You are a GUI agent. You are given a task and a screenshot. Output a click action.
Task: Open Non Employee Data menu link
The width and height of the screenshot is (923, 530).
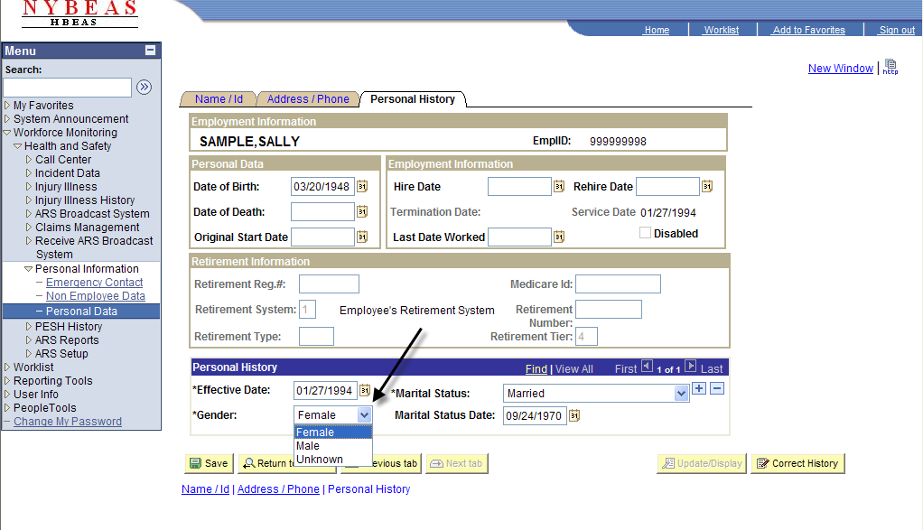click(96, 296)
